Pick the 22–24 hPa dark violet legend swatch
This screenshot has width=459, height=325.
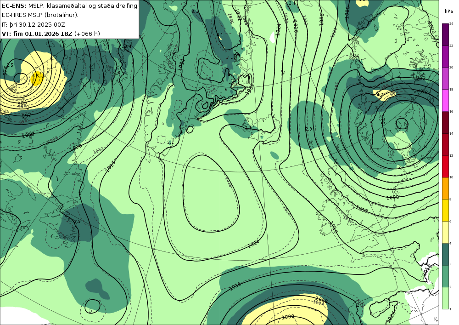[x=446, y=34]
